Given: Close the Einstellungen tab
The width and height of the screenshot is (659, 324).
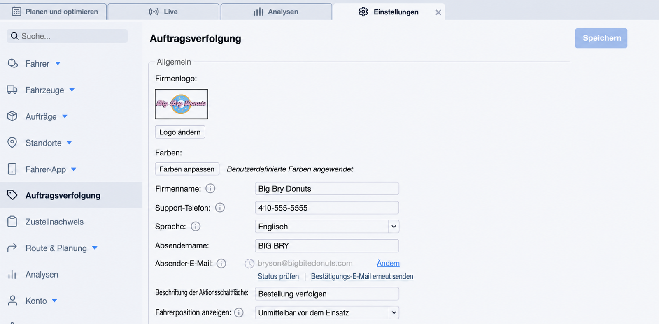Looking at the screenshot, I should (438, 12).
